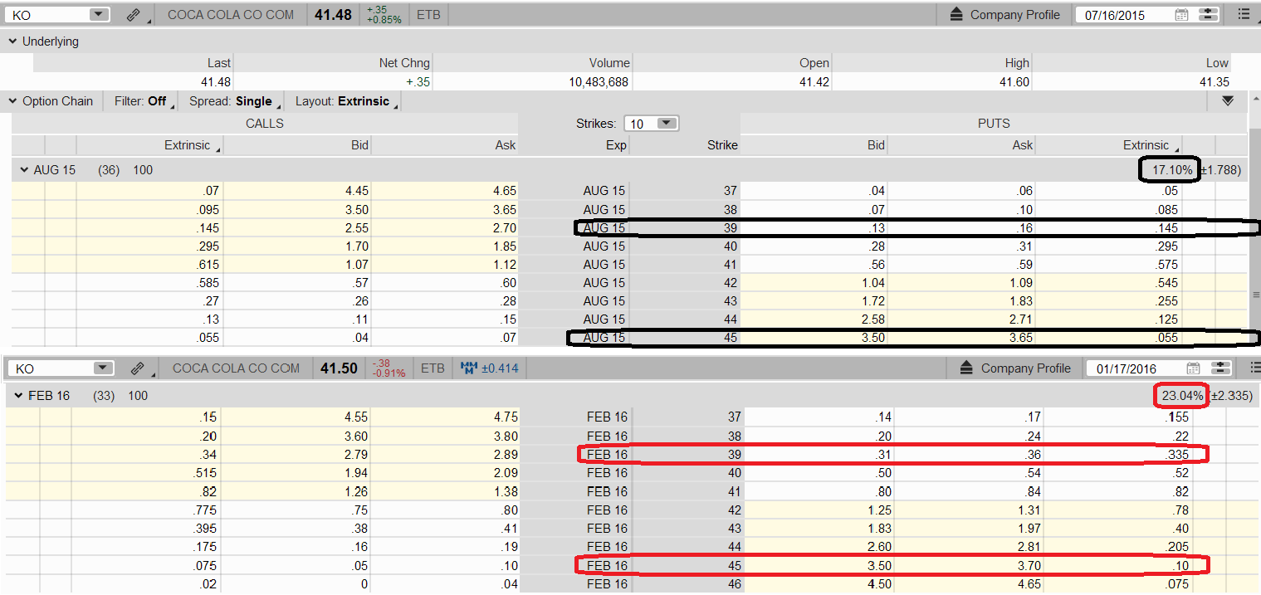Click the PUTS section header label
The image size is (1261, 595).
tap(994, 124)
